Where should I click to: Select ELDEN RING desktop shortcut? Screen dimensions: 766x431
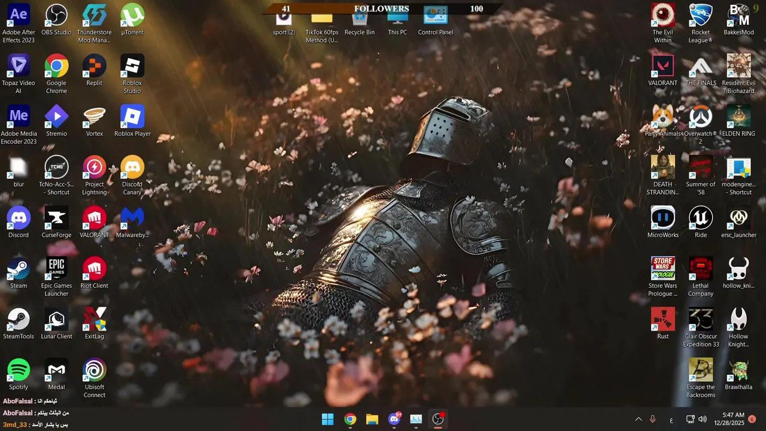[738, 122]
